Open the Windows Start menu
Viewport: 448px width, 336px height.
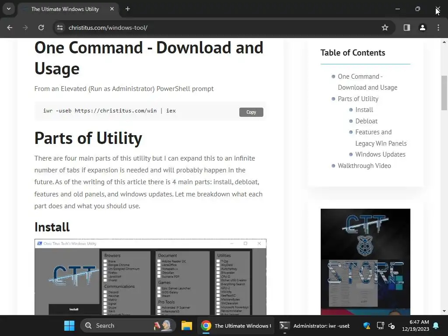click(69, 325)
